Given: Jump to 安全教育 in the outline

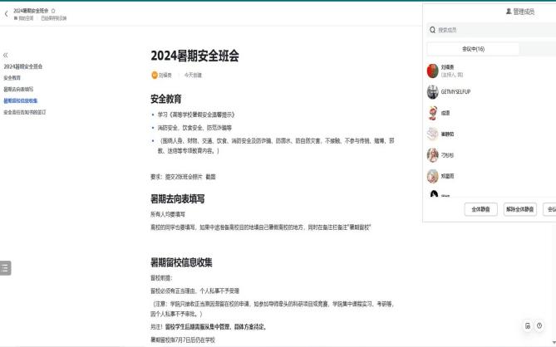Looking at the screenshot, I should 12,77.
